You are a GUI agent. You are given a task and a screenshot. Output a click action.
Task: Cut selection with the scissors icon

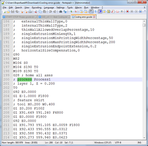pyautogui.click(x=36, y=12)
